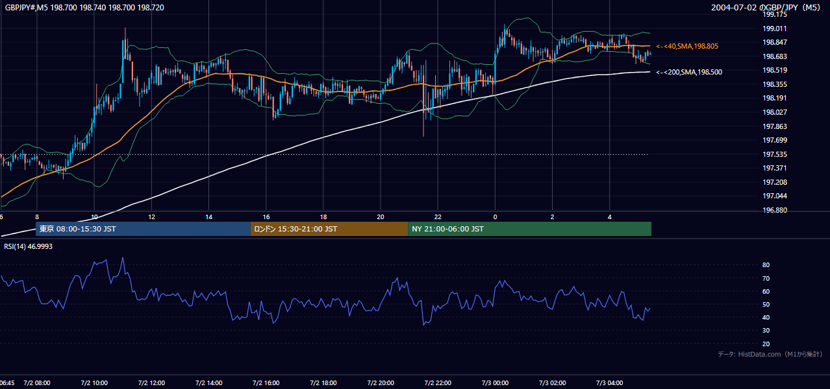Image resolution: width=830 pixels, height=389 pixels.
Task: Click the 7/3 04:00 date axis label
Action: click(610, 383)
